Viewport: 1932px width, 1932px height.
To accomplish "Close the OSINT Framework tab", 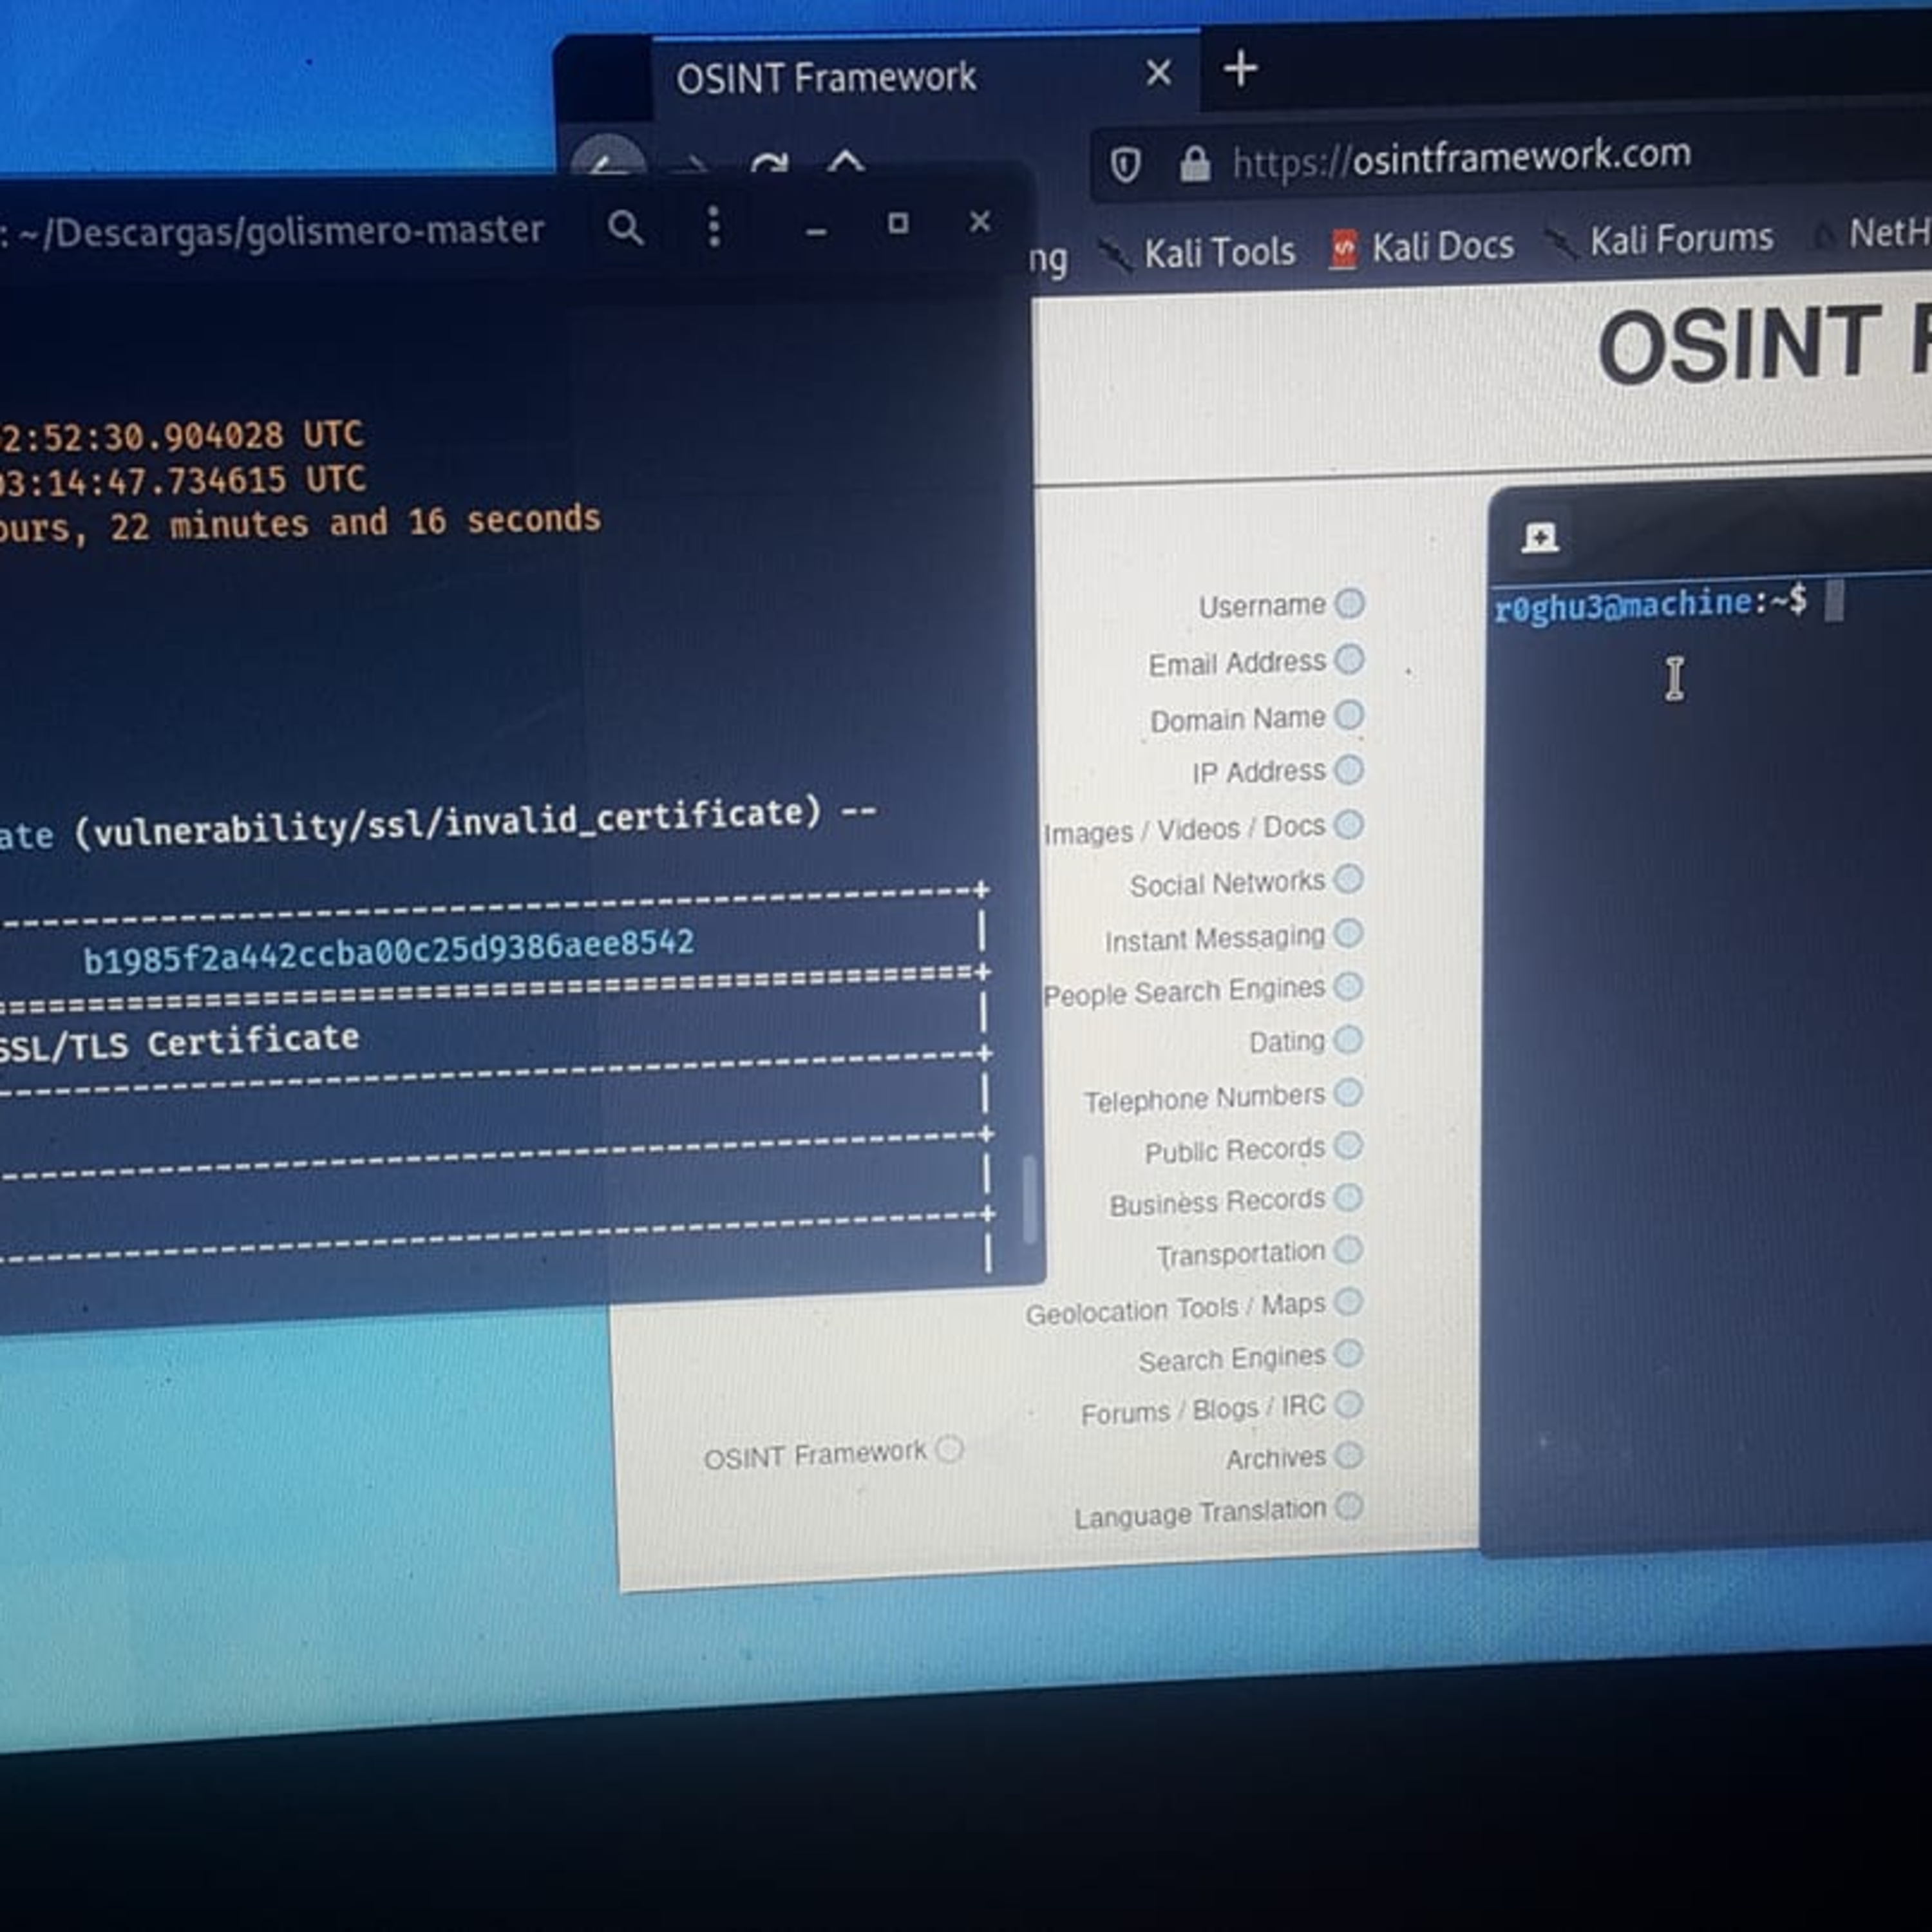I will pos(1159,72).
